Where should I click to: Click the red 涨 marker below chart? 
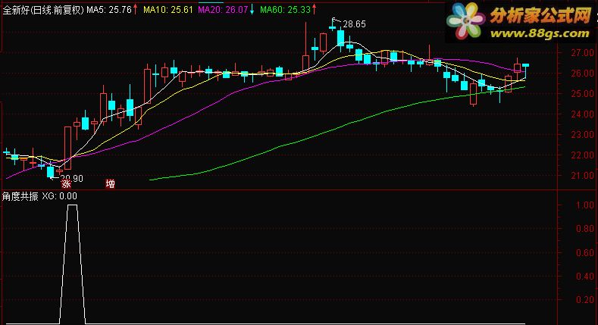(x=66, y=184)
